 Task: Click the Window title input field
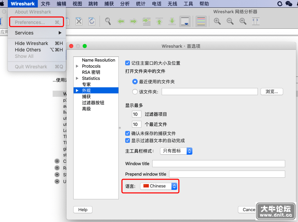[x=219, y=164]
